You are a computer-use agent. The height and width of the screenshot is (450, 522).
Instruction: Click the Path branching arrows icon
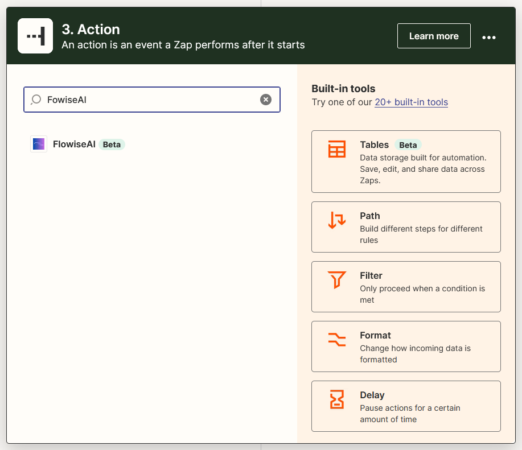pyautogui.click(x=337, y=220)
